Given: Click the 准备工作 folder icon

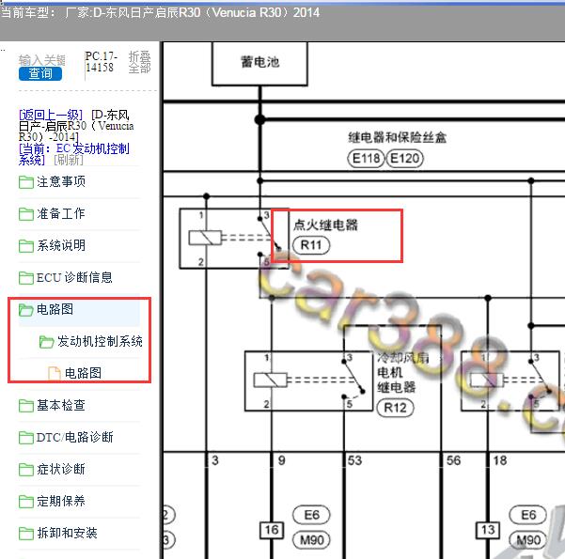Looking at the screenshot, I should click(26, 214).
